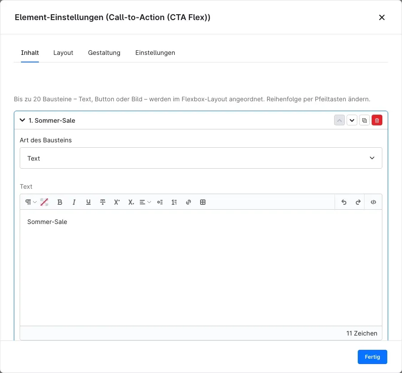Delete the Sommer-Sale block

pos(377,120)
